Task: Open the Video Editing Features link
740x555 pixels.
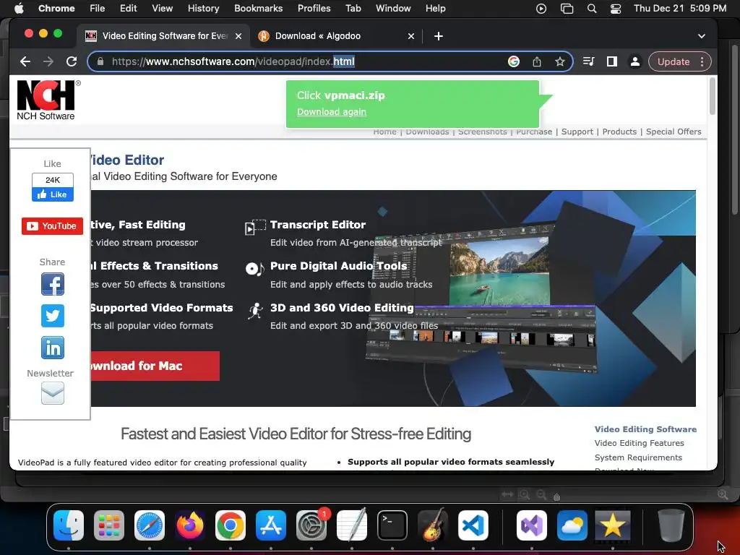Action: [x=639, y=443]
